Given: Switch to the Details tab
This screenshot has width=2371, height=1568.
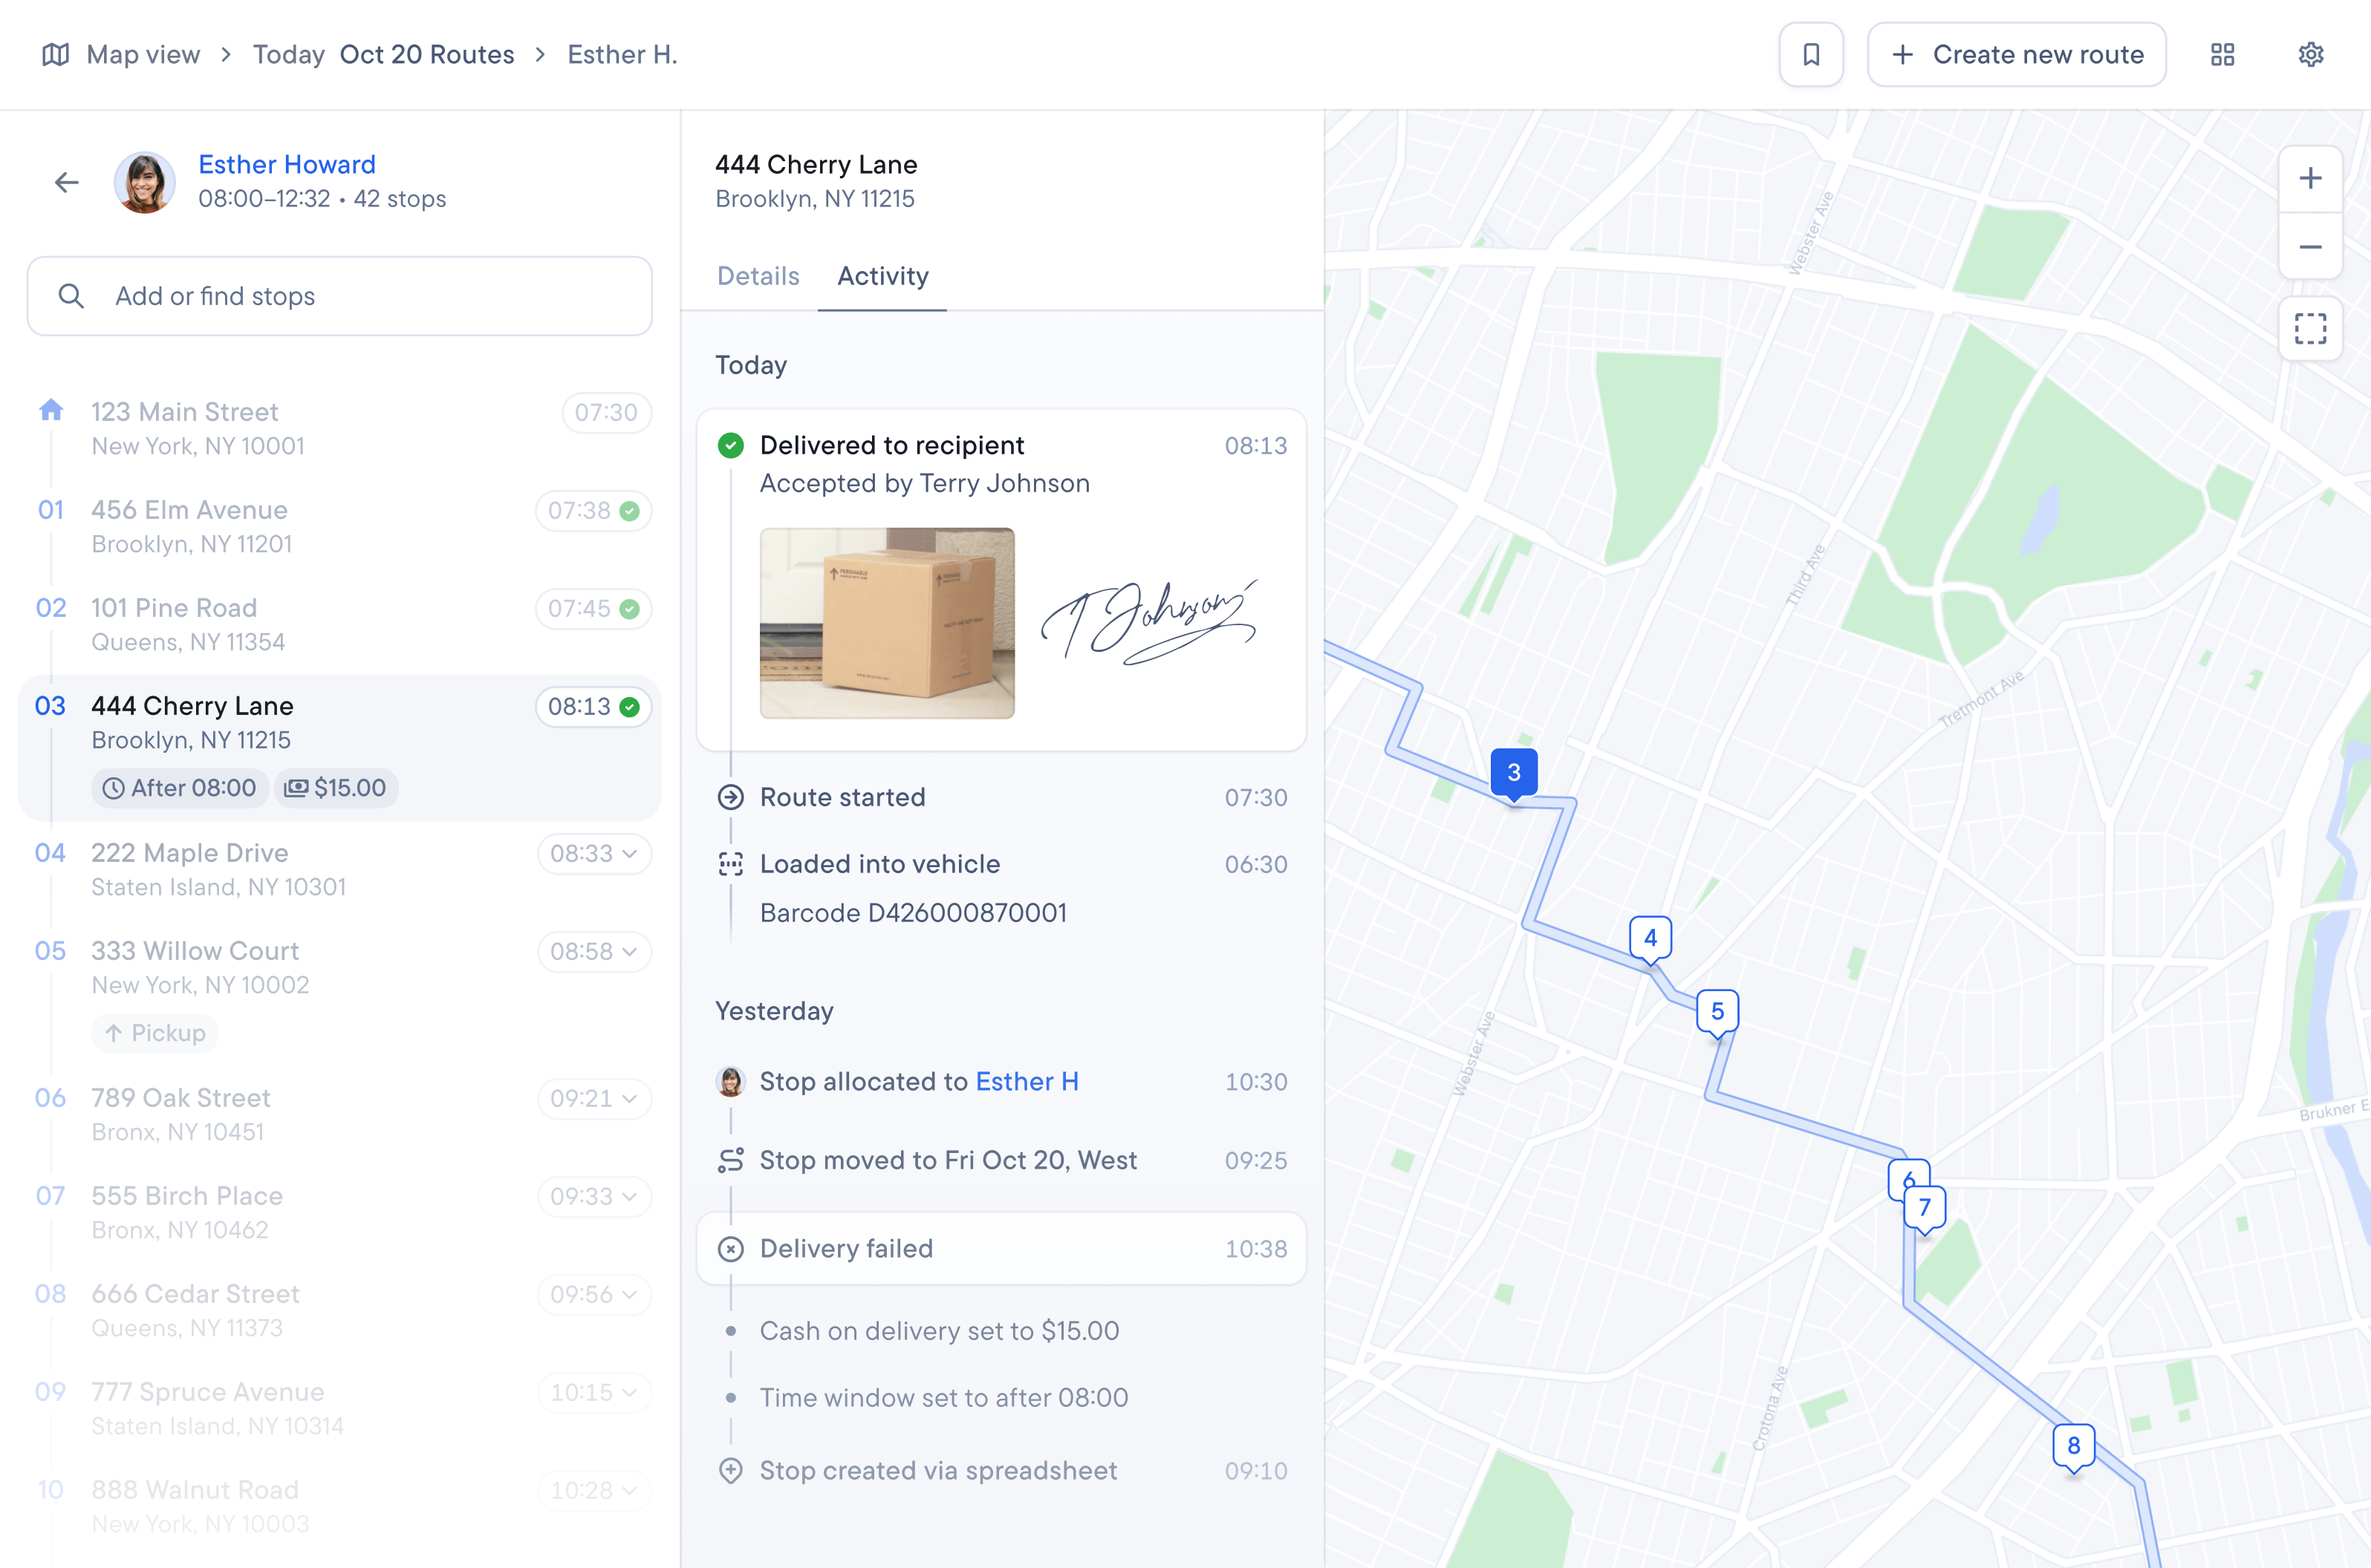Looking at the screenshot, I should (x=758, y=276).
